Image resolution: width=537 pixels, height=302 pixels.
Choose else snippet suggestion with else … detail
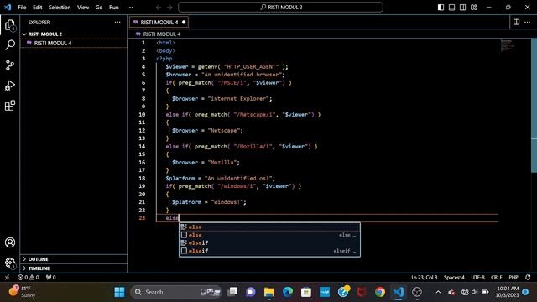(x=269, y=235)
